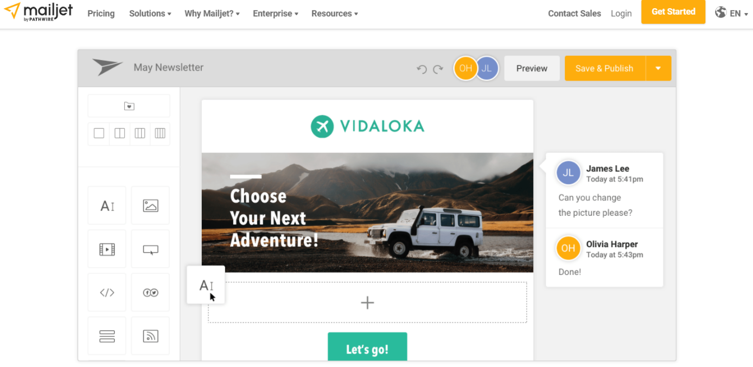This screenshot has width=753, height=367.
Task: Select the Video block tool
Action: (107, 249)
